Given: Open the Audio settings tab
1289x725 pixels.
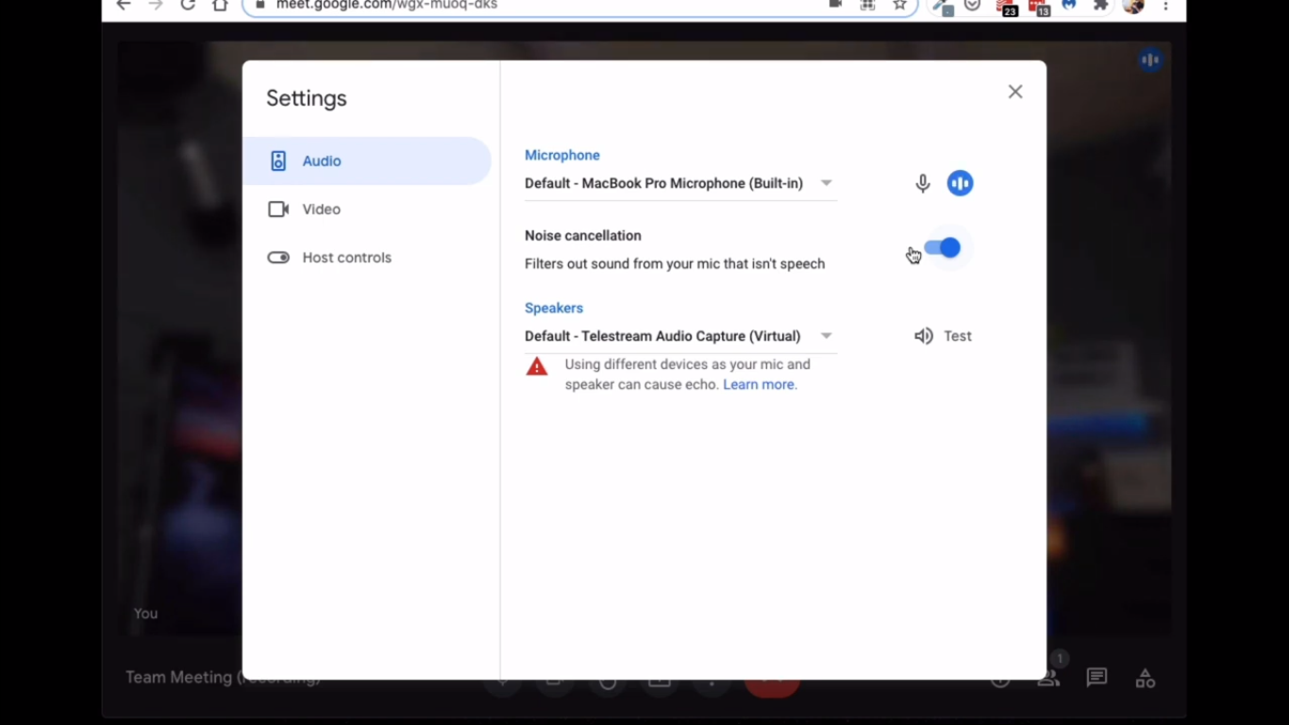Looking at the screenshot, I should [x=367, y=161].
